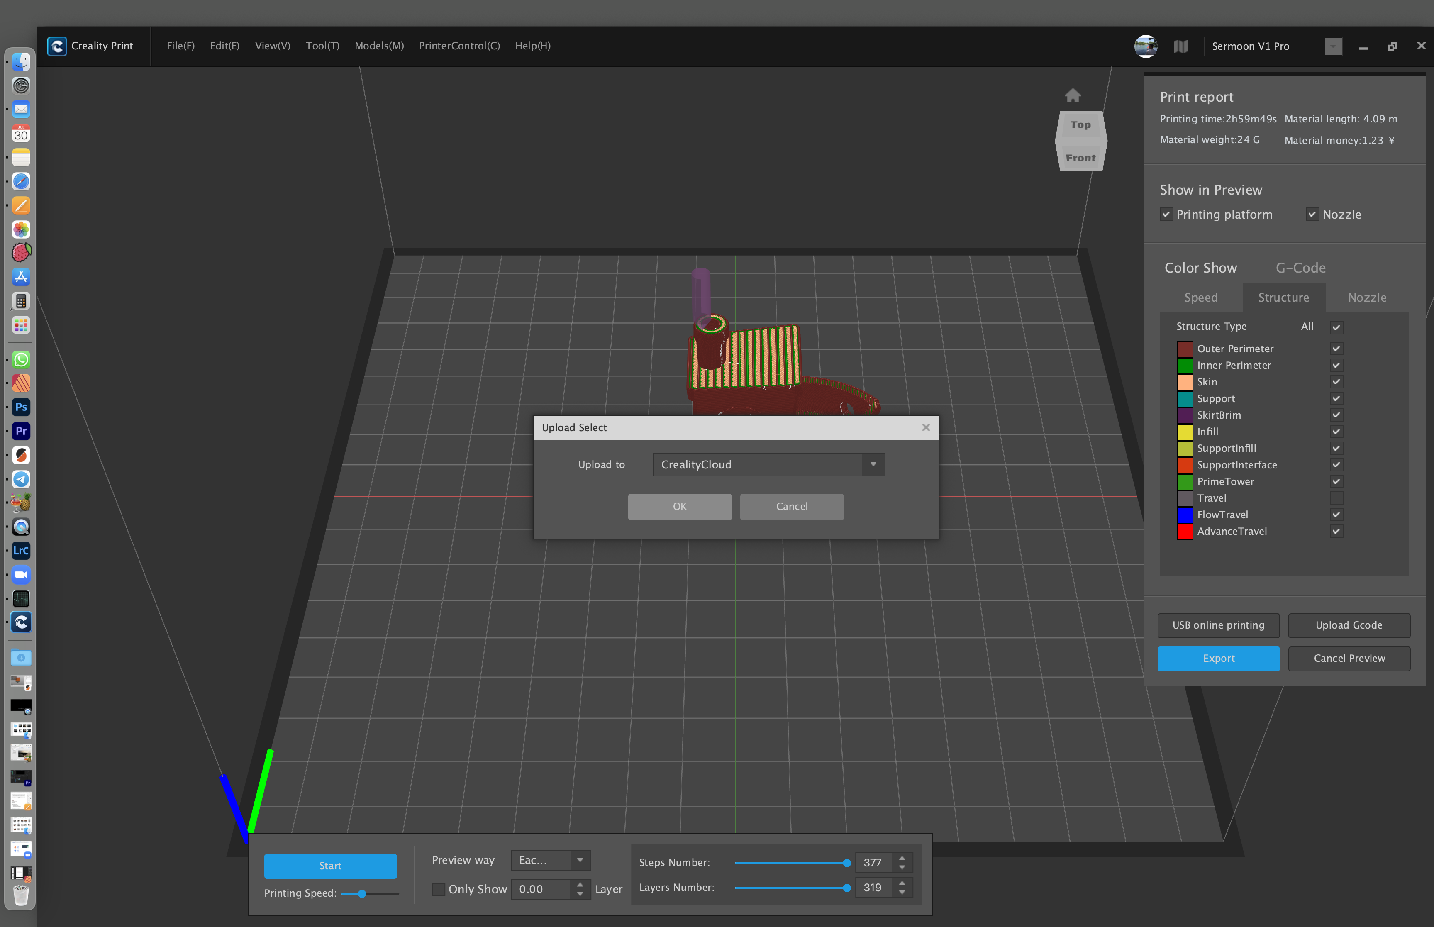Click the Top face of view cube
The image size is (1434, 927).
[1080, 124]
